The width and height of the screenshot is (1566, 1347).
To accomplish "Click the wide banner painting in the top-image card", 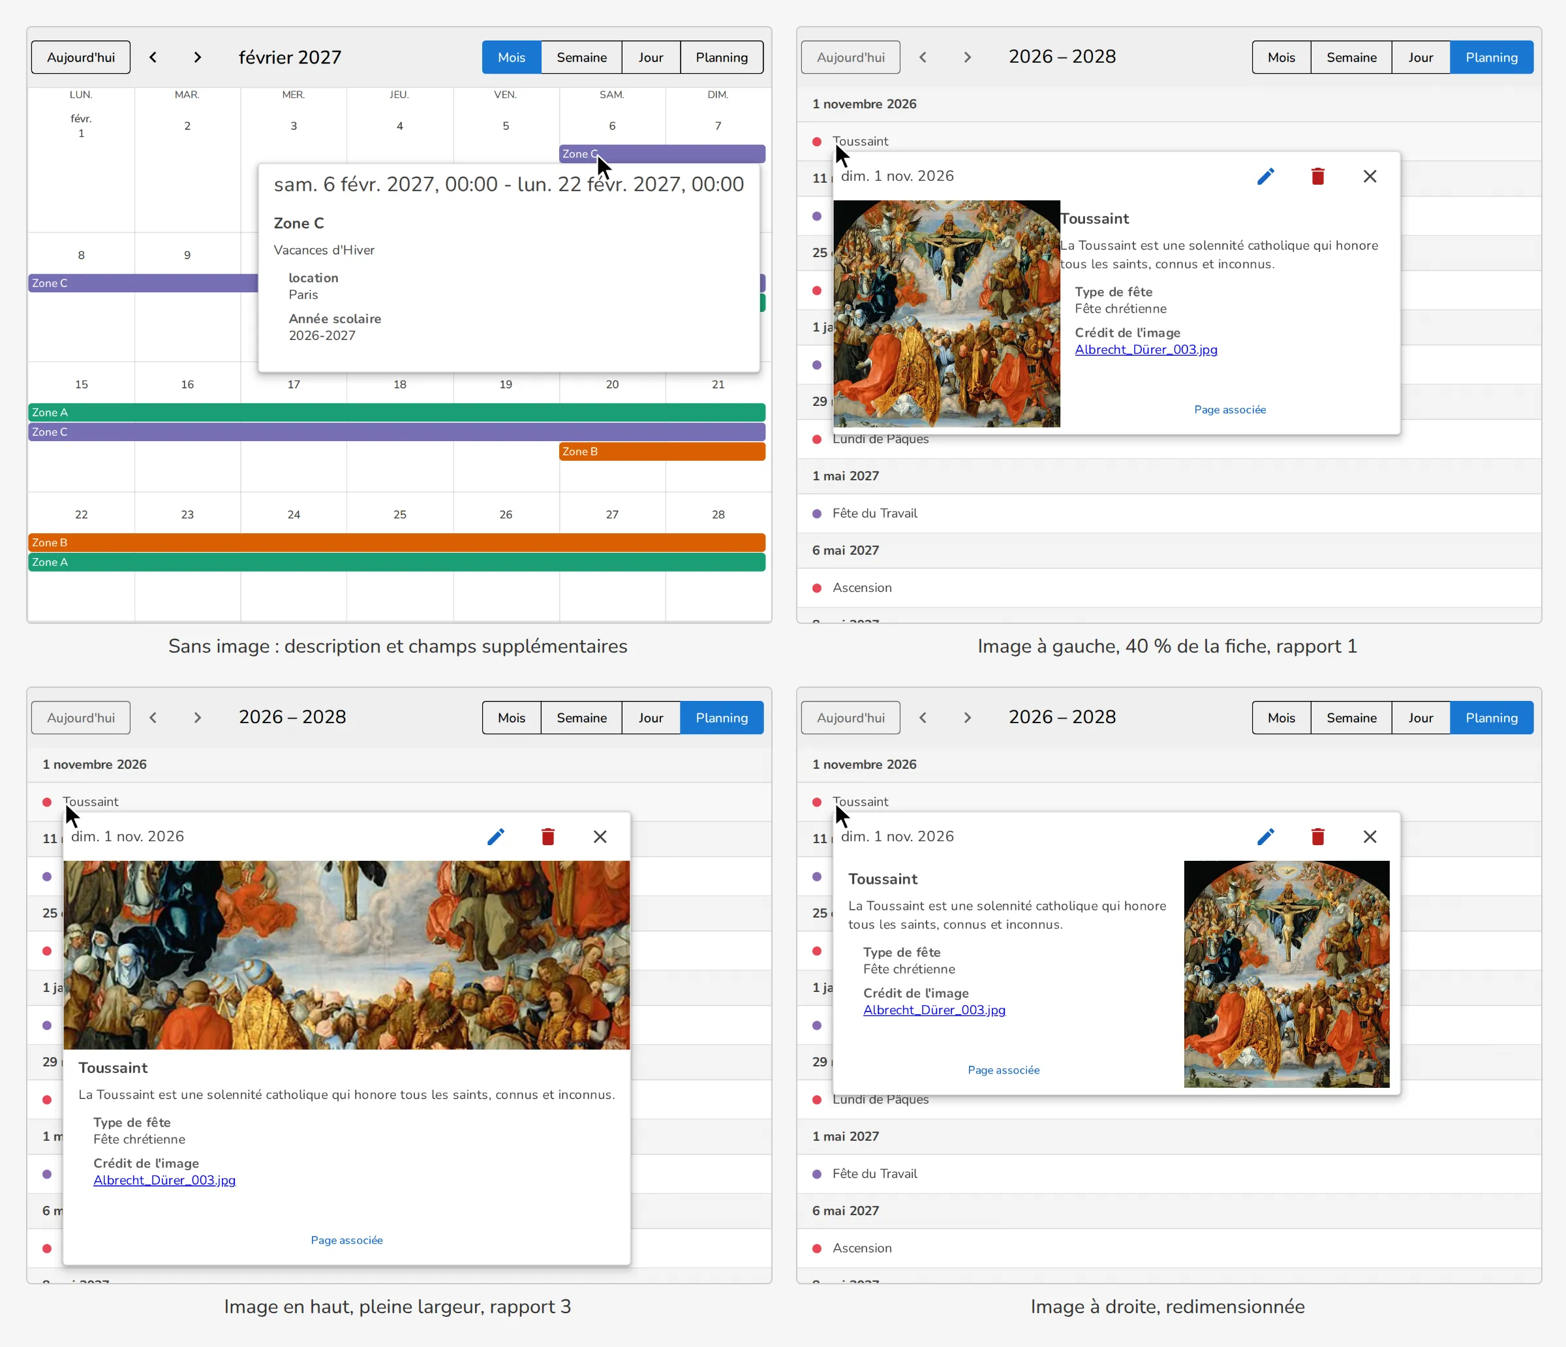I will [x=347, y=955].
